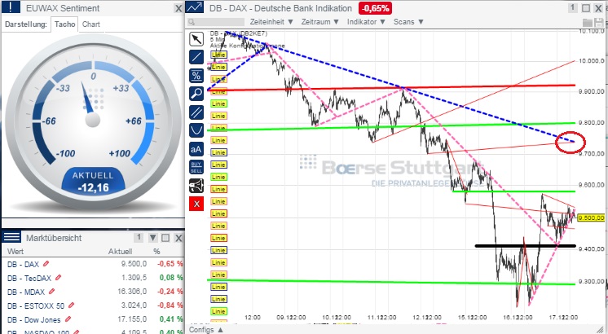
Task: Sort by the % column header
Action: [156, 252]
